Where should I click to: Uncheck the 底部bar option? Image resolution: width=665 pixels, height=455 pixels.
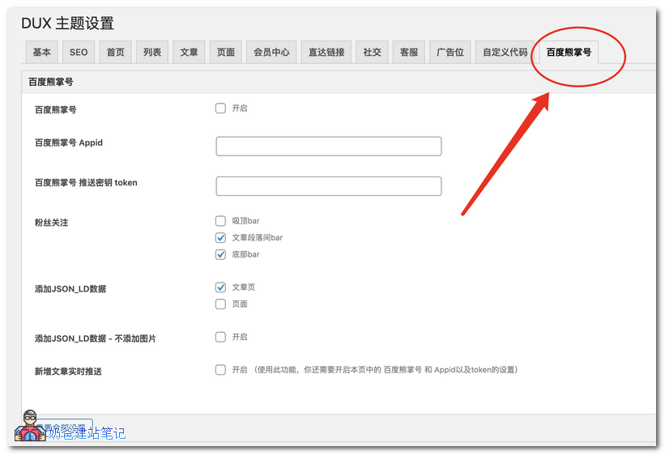click(220, 254)
